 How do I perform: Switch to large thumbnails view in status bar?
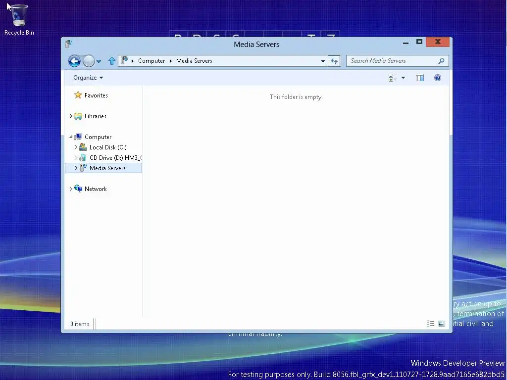[x=442, y=324]
